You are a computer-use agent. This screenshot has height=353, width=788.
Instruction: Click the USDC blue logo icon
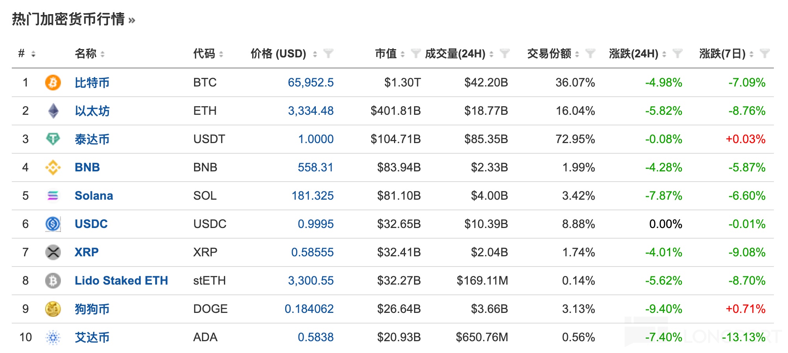(53, 224)
